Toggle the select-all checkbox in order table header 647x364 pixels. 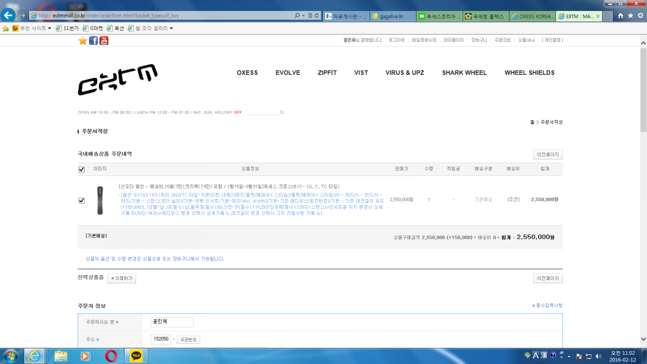81,169
